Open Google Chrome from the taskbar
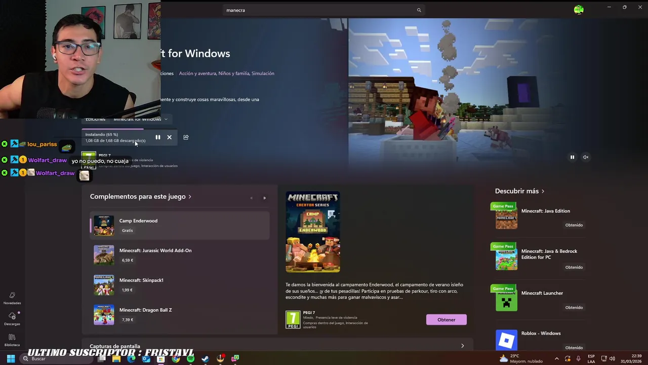The image size is (648, 365). [x=176, y=359]
